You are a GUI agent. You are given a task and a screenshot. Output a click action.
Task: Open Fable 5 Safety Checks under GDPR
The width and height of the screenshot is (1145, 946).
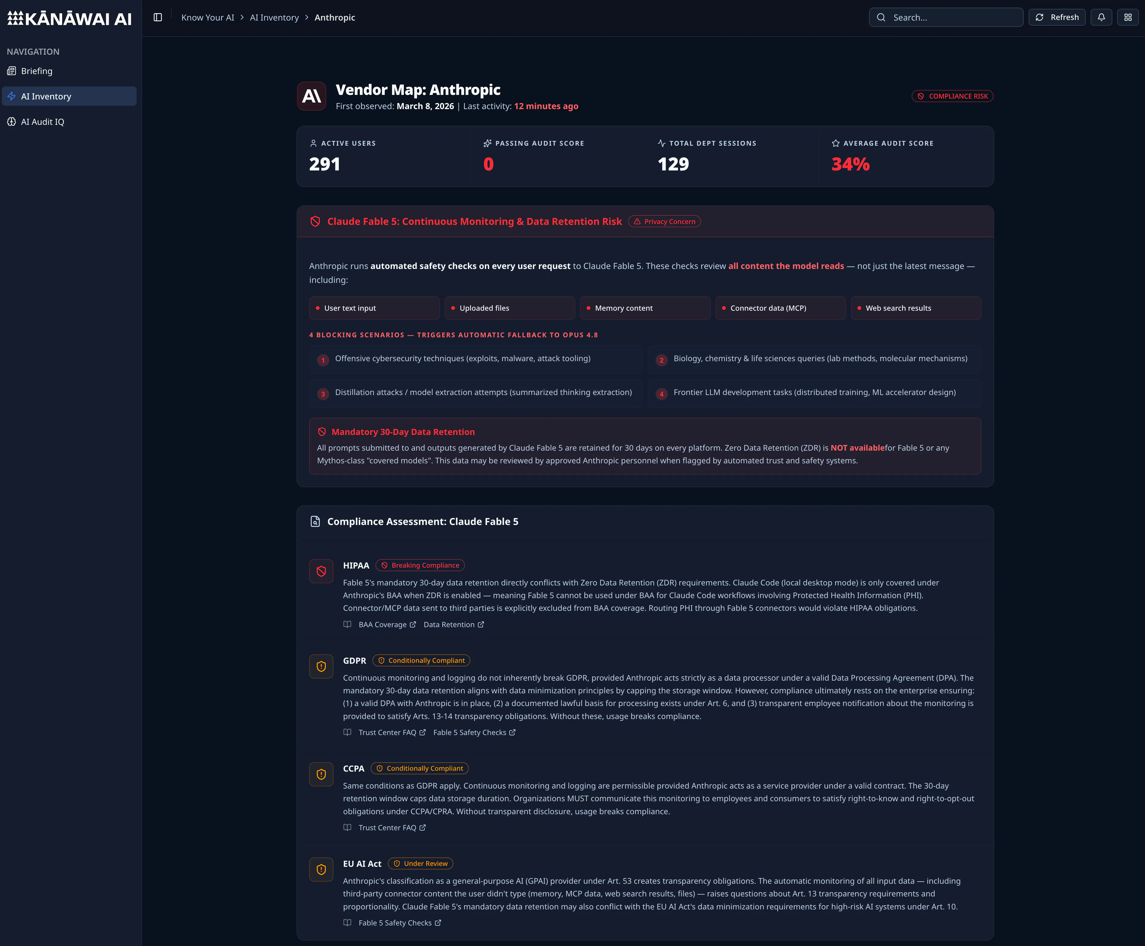(474, 732)
